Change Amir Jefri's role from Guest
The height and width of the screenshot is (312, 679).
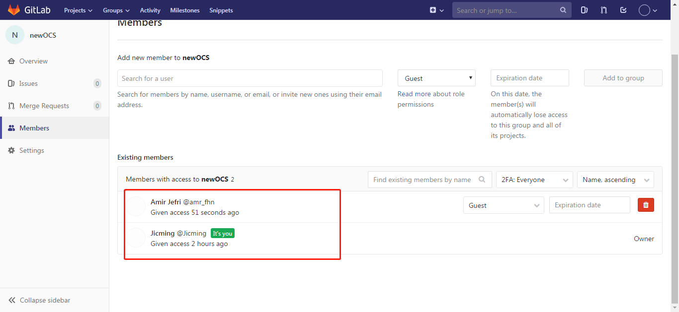point(504,204)
